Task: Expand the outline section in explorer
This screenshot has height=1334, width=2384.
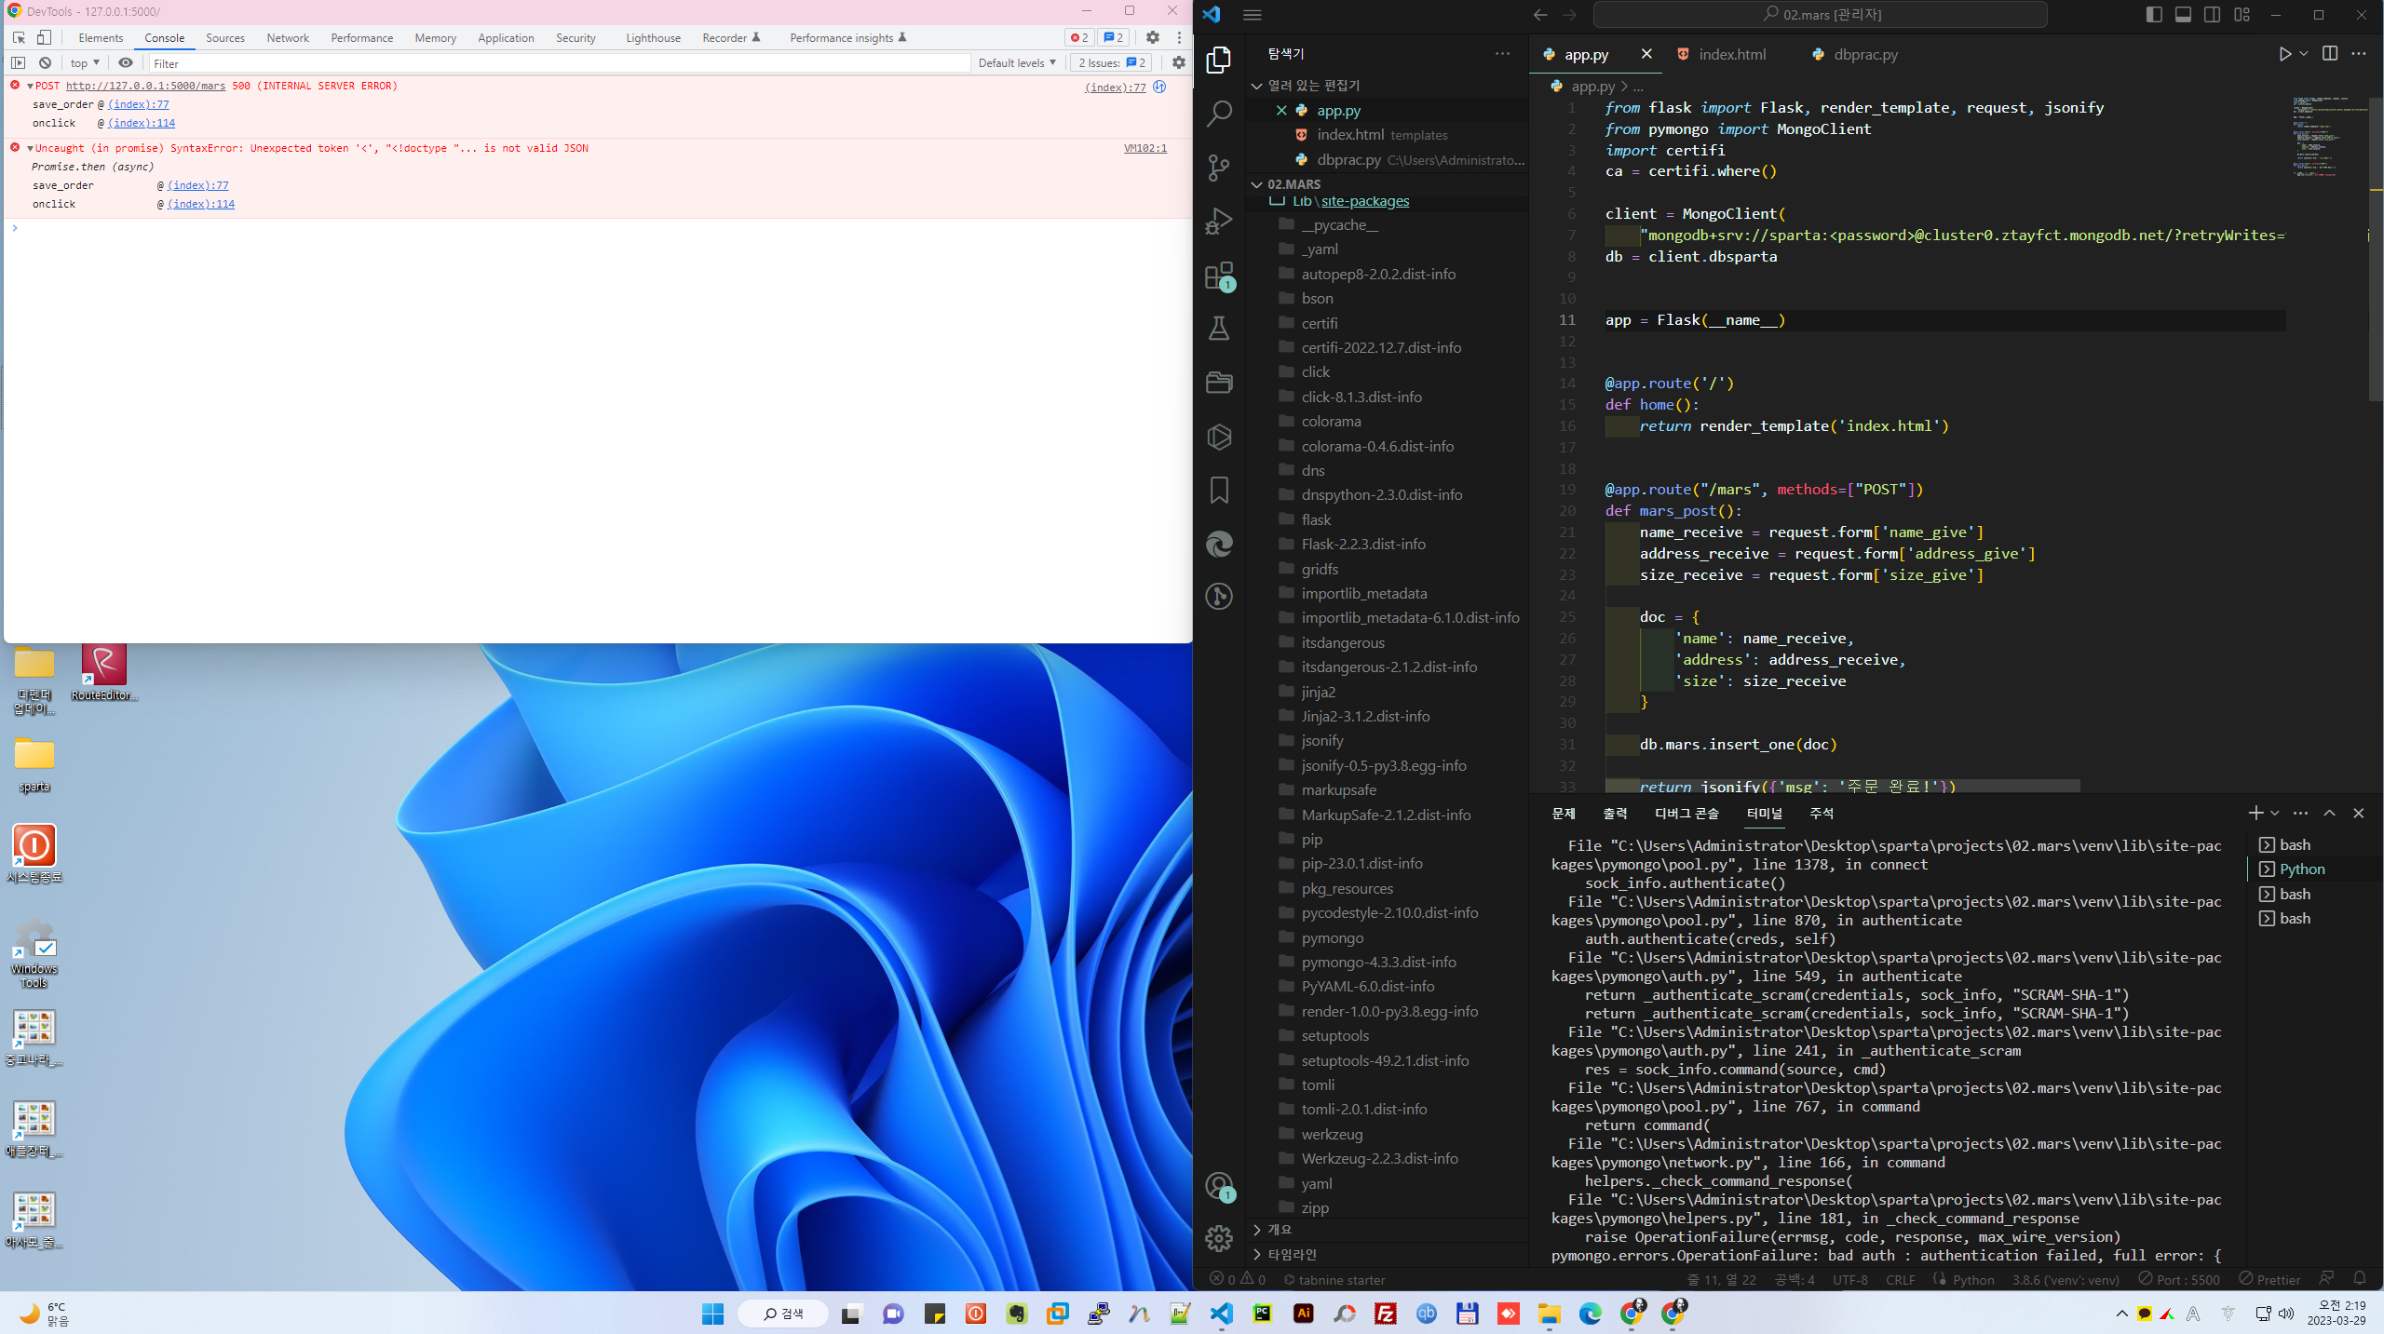Action: (x=1257, y=1230)
